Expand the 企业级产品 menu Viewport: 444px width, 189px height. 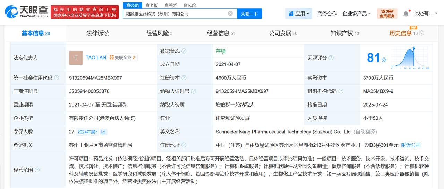point(357,13)
